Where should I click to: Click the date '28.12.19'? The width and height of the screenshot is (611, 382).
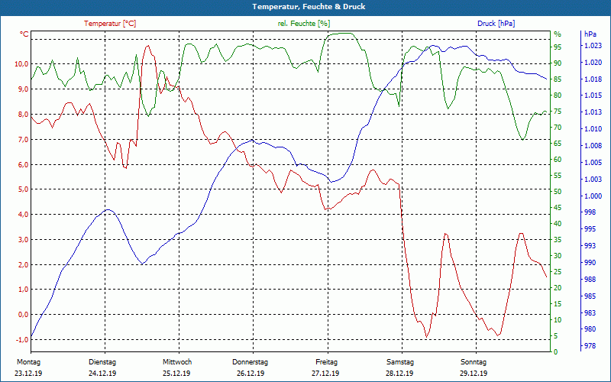(x=399, y=374)
